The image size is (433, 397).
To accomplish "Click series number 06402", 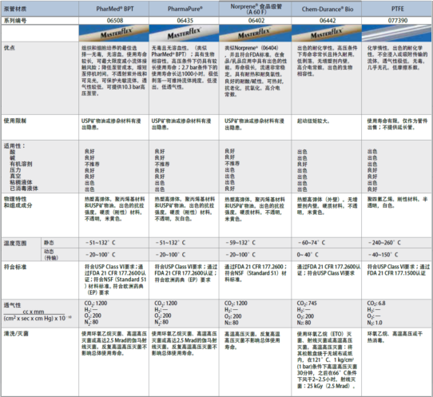I will 256,21.
